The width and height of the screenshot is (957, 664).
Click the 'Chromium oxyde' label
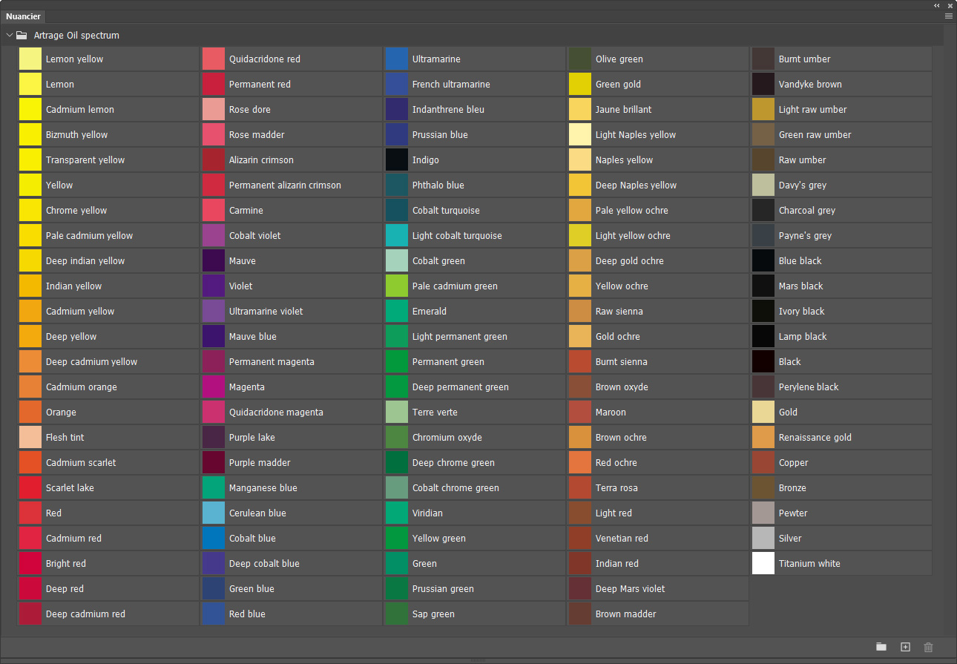(x=447, y=438)
